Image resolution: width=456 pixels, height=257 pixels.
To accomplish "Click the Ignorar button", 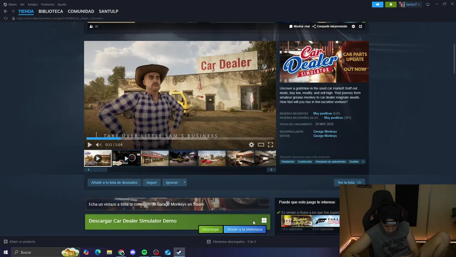I will tap(172, 182).
